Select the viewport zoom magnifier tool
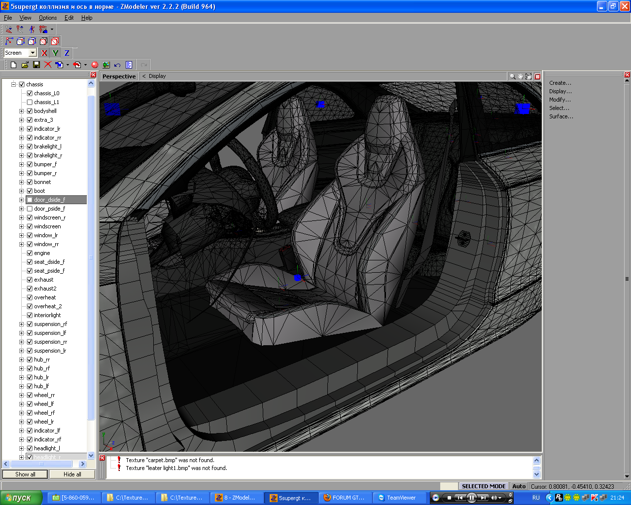Image resolution: width=631 pixels, height=505 pixels. pos(513,76)
